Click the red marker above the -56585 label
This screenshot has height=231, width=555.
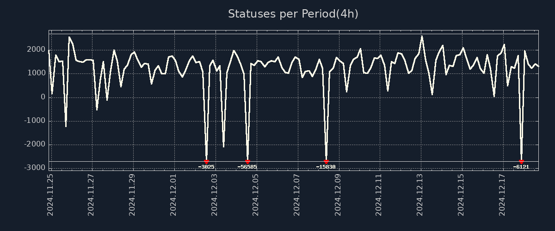click(x=247, y=162)
